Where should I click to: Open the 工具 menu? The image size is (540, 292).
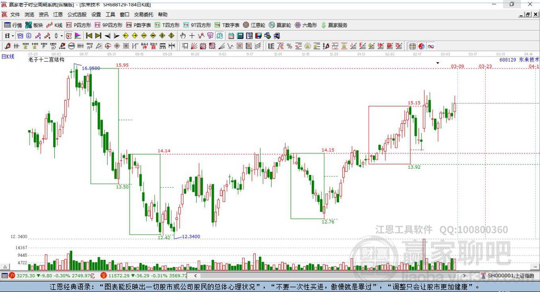point(110,14)
